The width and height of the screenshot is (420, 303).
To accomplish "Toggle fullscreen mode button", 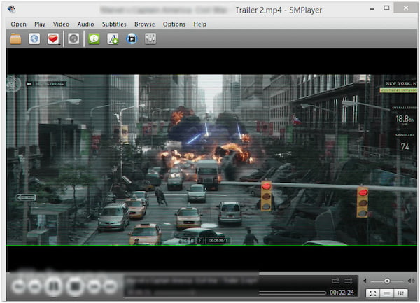I will [x=373, y=293].
